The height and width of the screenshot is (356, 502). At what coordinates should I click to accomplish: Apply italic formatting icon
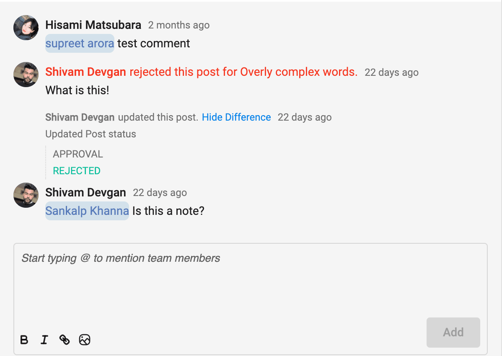pyautogui.click(x=44, y=340)
